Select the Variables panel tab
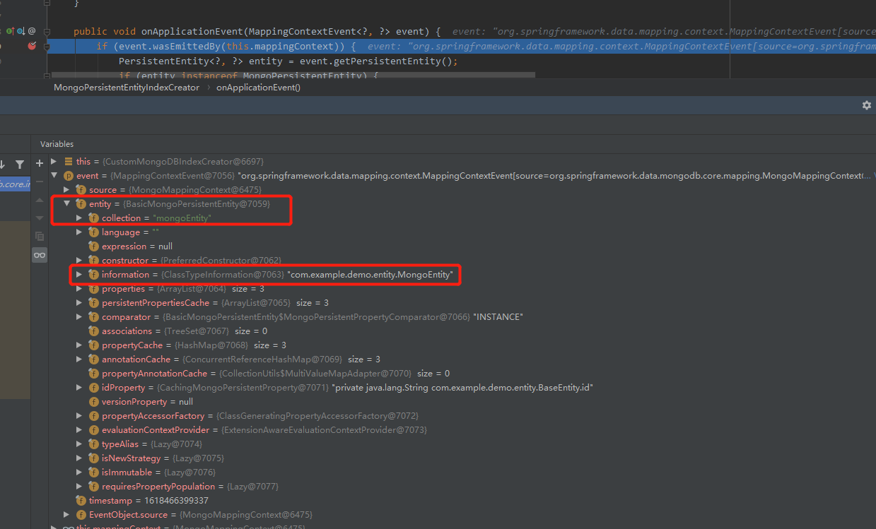The width and height of the screenshot is (876, 529). [x=57, y=144]
